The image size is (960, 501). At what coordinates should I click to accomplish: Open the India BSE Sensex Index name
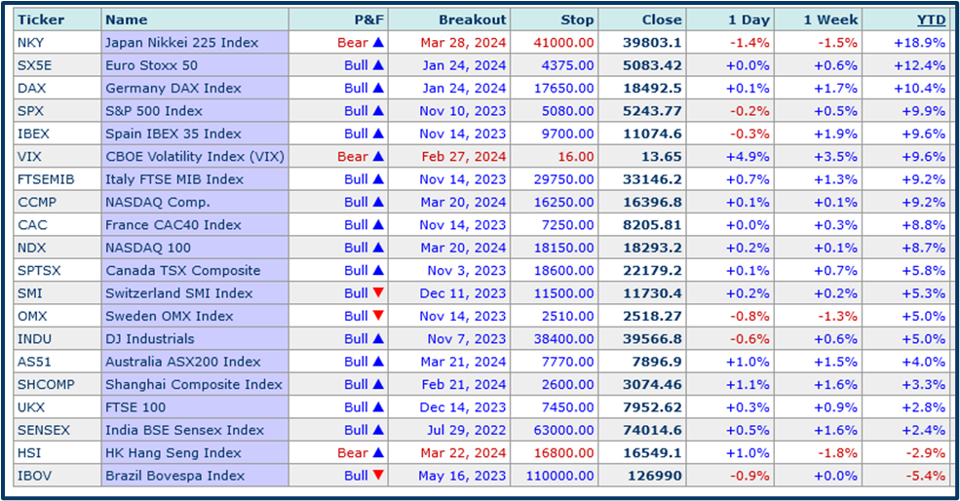[184, 430]
